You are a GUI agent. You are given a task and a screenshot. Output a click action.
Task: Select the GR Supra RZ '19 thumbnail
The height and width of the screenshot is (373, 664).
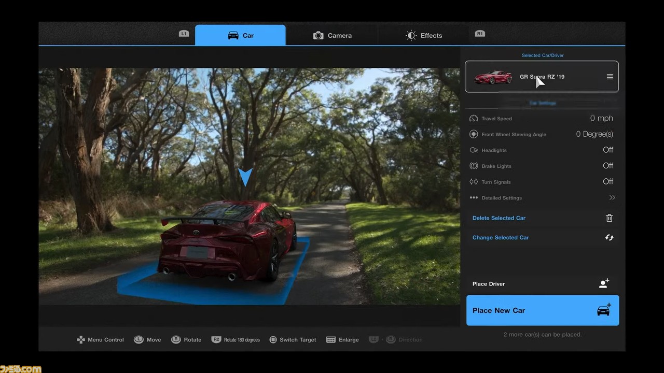(493, 77)
